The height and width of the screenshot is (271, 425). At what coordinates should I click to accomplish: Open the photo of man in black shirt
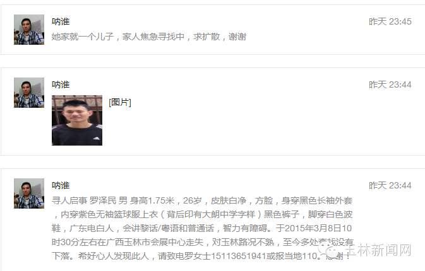point(77,120)
